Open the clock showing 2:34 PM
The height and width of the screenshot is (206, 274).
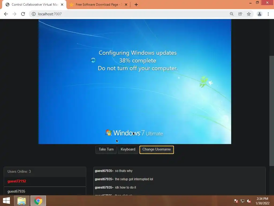tap(262, 201)
